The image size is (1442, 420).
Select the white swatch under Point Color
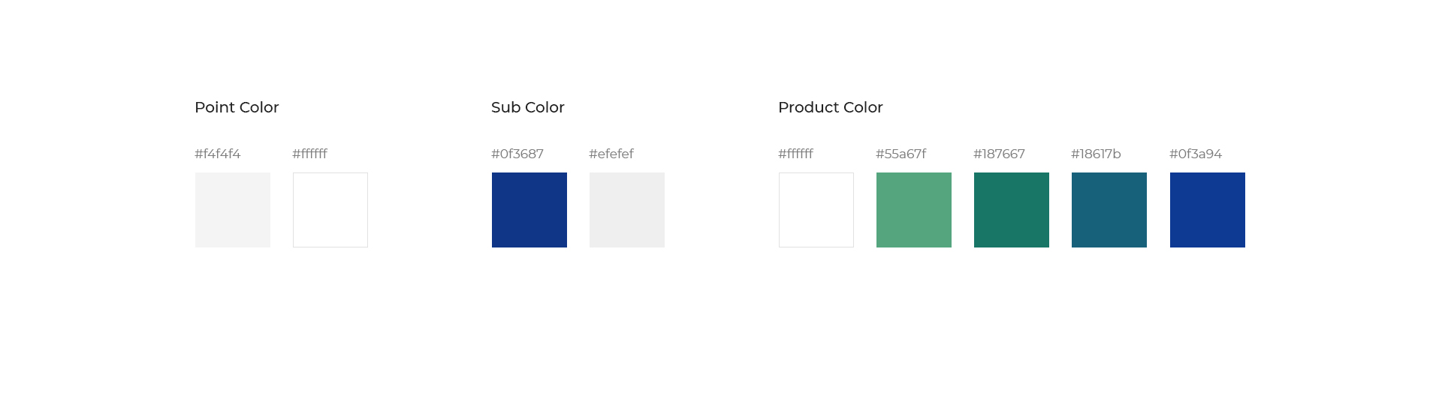(x=330, y=210)
